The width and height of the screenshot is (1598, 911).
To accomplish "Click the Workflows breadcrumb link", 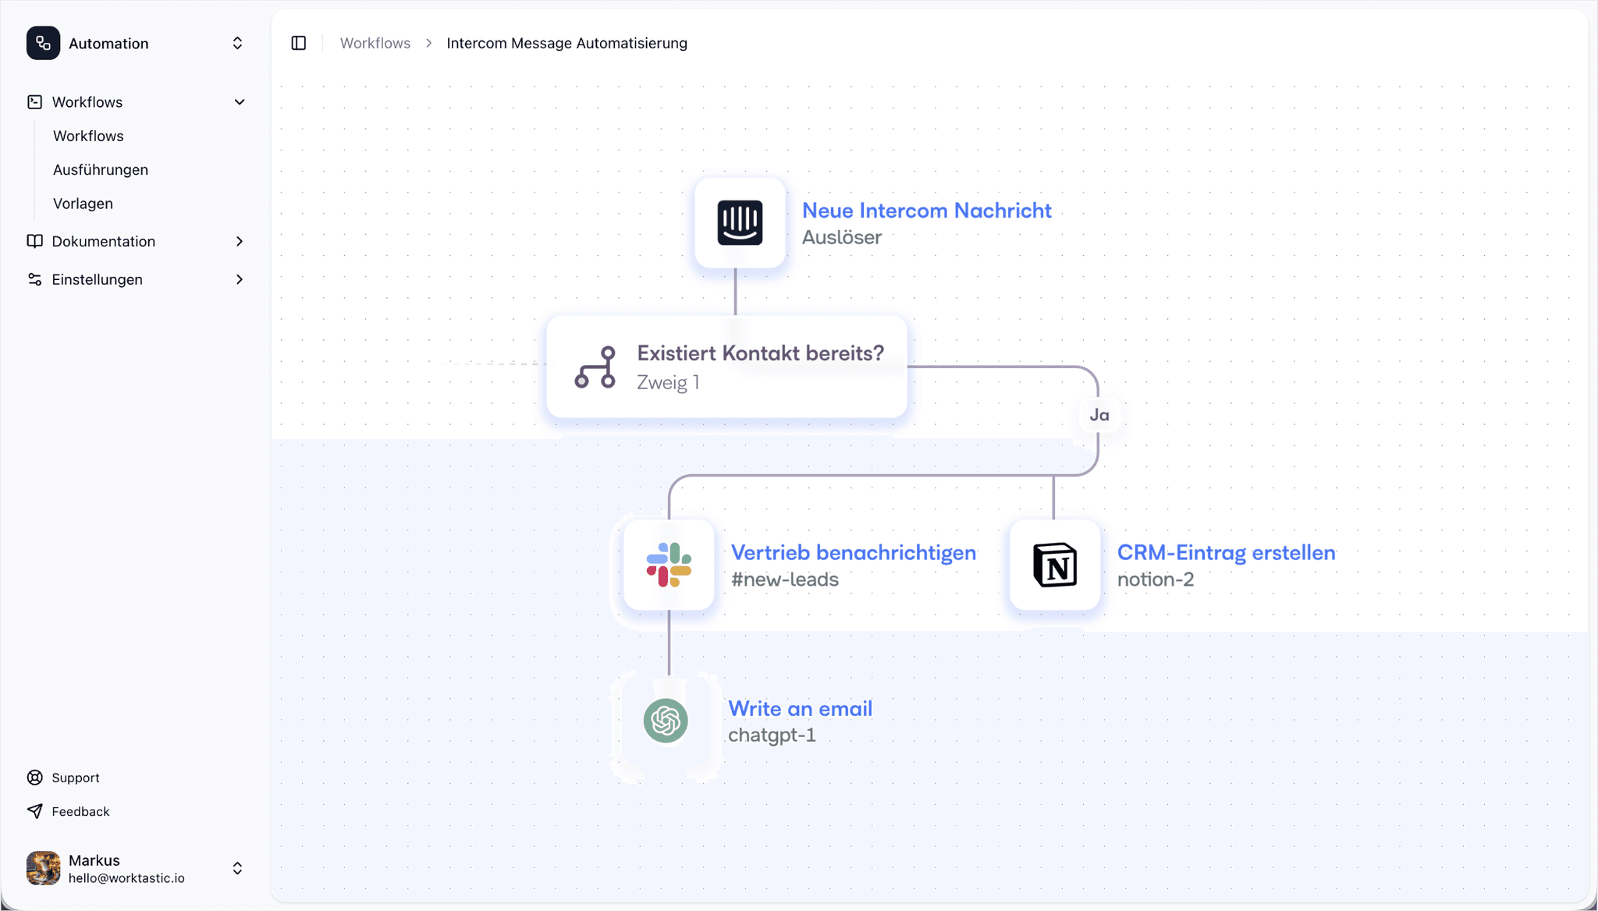I will coord(375,43).
